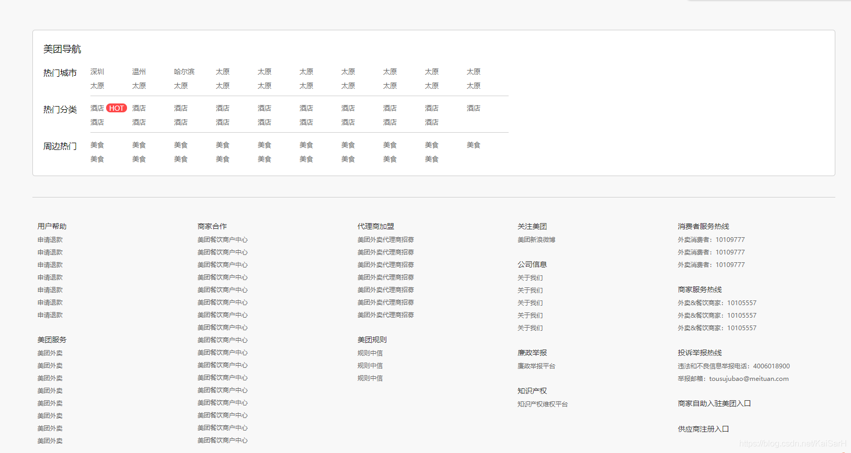Open the 哈尔滨 city link

pos(185,72)
